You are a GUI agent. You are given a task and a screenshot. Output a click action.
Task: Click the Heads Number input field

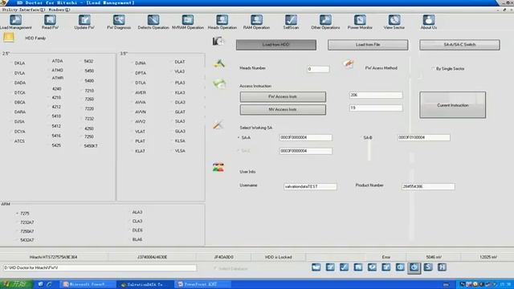coord(318,69)
